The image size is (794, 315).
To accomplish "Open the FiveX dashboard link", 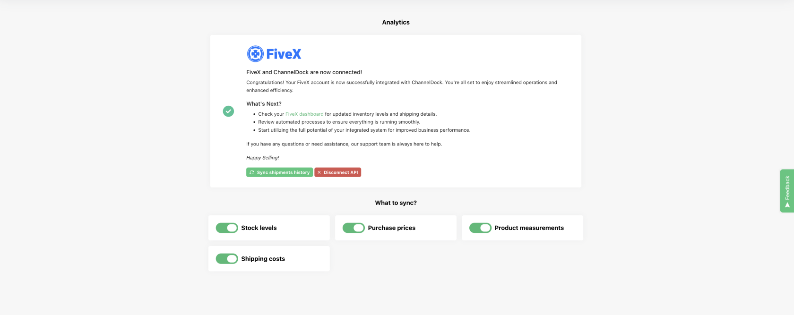I will (x=304, y=114).
